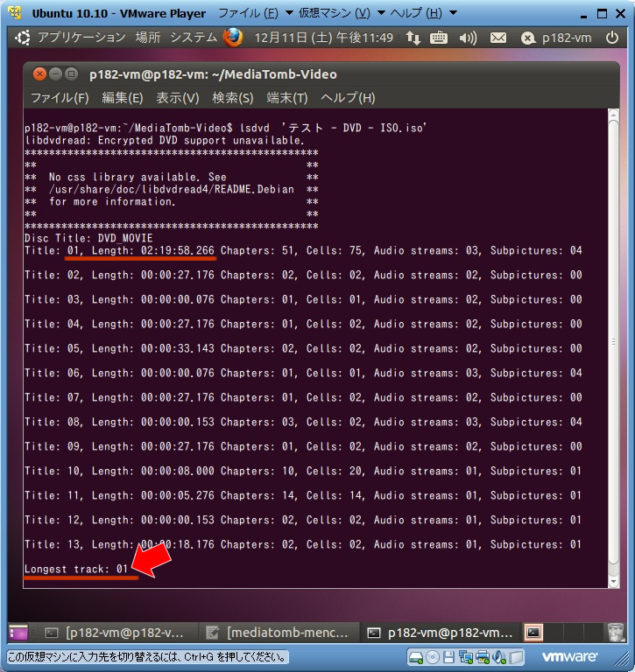Open the terminal ファイル(F) menu
The image size is (635, 672).
point(60,98)
